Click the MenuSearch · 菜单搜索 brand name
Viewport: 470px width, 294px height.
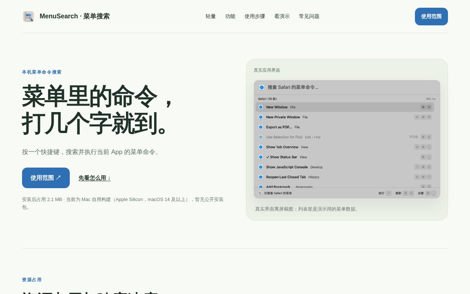coord(75,17)
